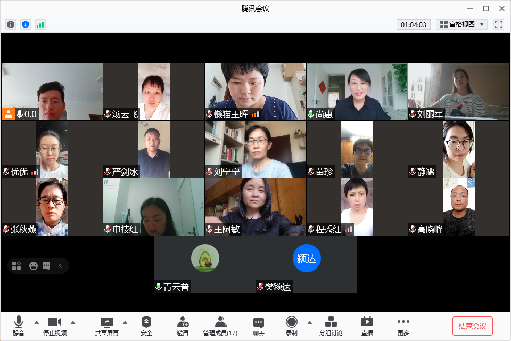
Task: Open 安全 security settings
Action: [x=146, y=326]
